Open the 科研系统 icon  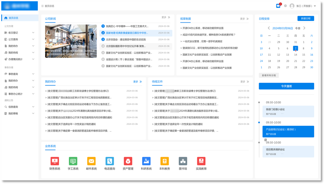(x=146, y=161)
